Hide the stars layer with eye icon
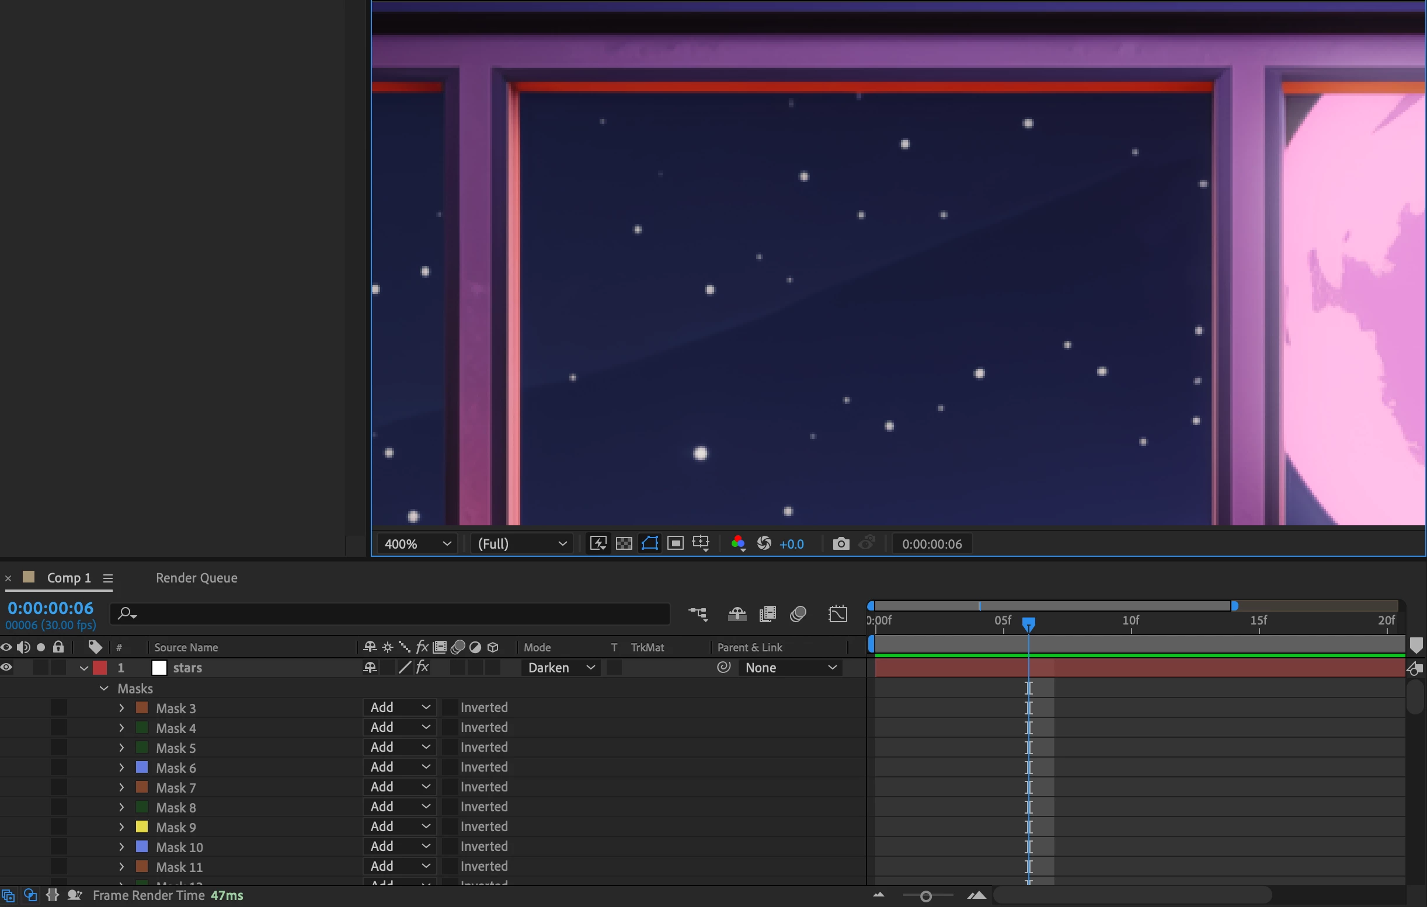The height and width of the screenshot is (907, 1427). (x=6, y=668)
